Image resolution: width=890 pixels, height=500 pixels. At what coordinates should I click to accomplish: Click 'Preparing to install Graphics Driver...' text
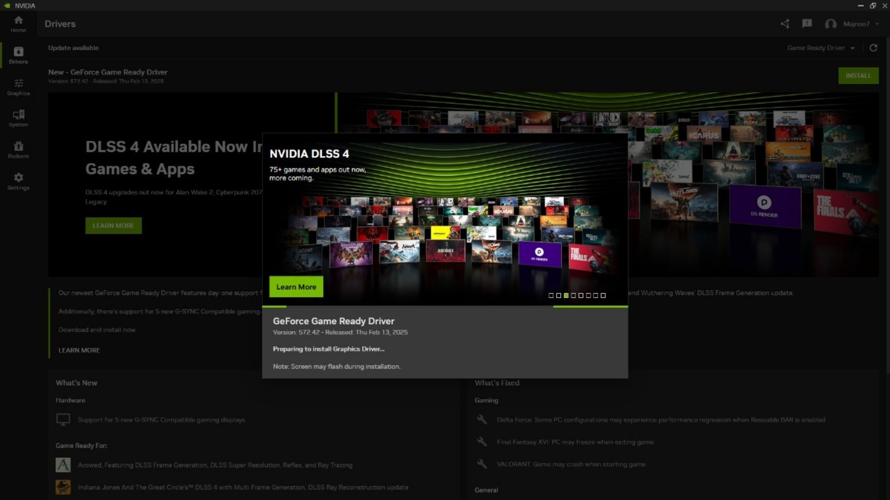(329, 349)
